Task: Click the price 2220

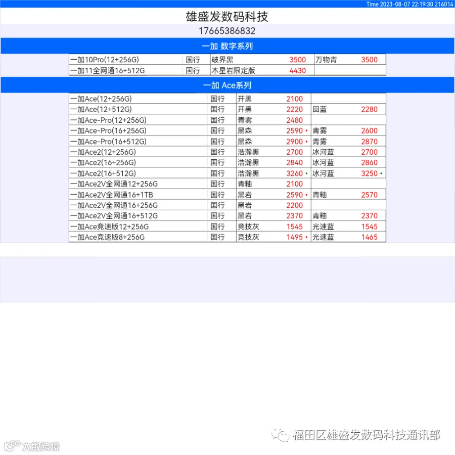Action: tap(294, 109)
